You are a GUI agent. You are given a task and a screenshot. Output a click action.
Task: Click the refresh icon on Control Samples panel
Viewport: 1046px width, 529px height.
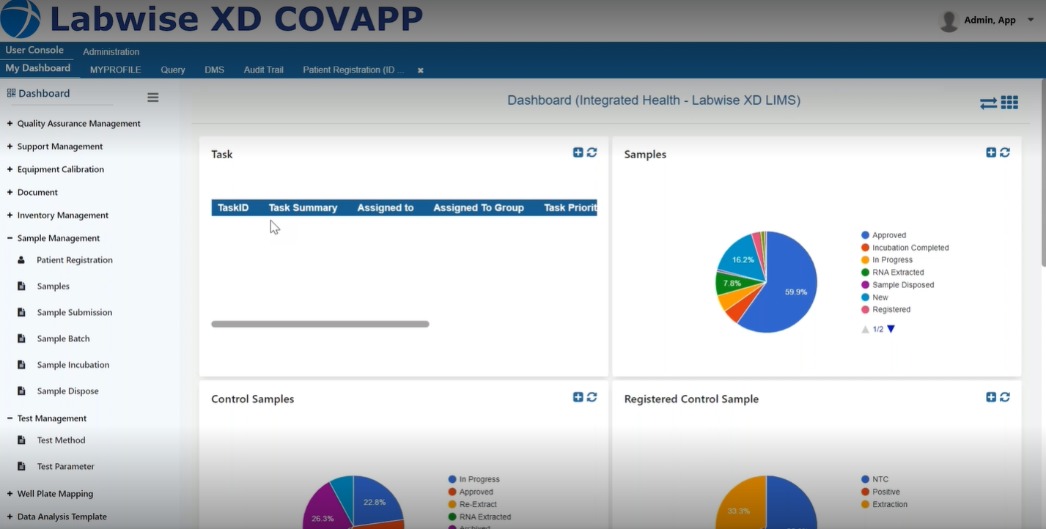pos(592,396)
